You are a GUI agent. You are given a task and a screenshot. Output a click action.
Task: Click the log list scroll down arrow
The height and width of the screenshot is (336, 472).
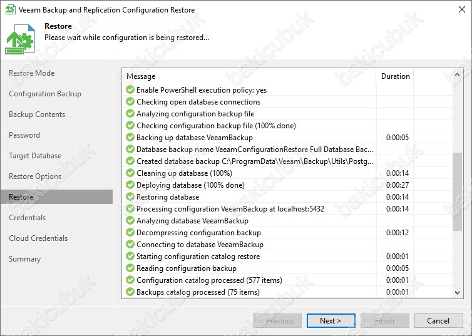point(457,292)
